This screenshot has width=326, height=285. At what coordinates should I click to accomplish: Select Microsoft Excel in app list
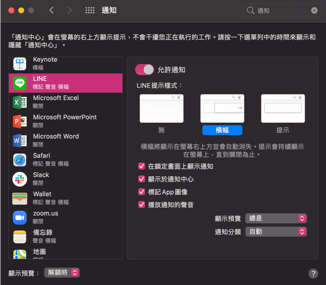pyautogui.click(x=66, y=102)
